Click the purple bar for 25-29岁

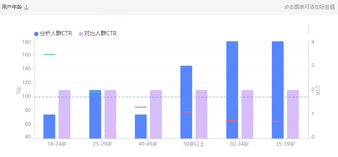point(110,114)
